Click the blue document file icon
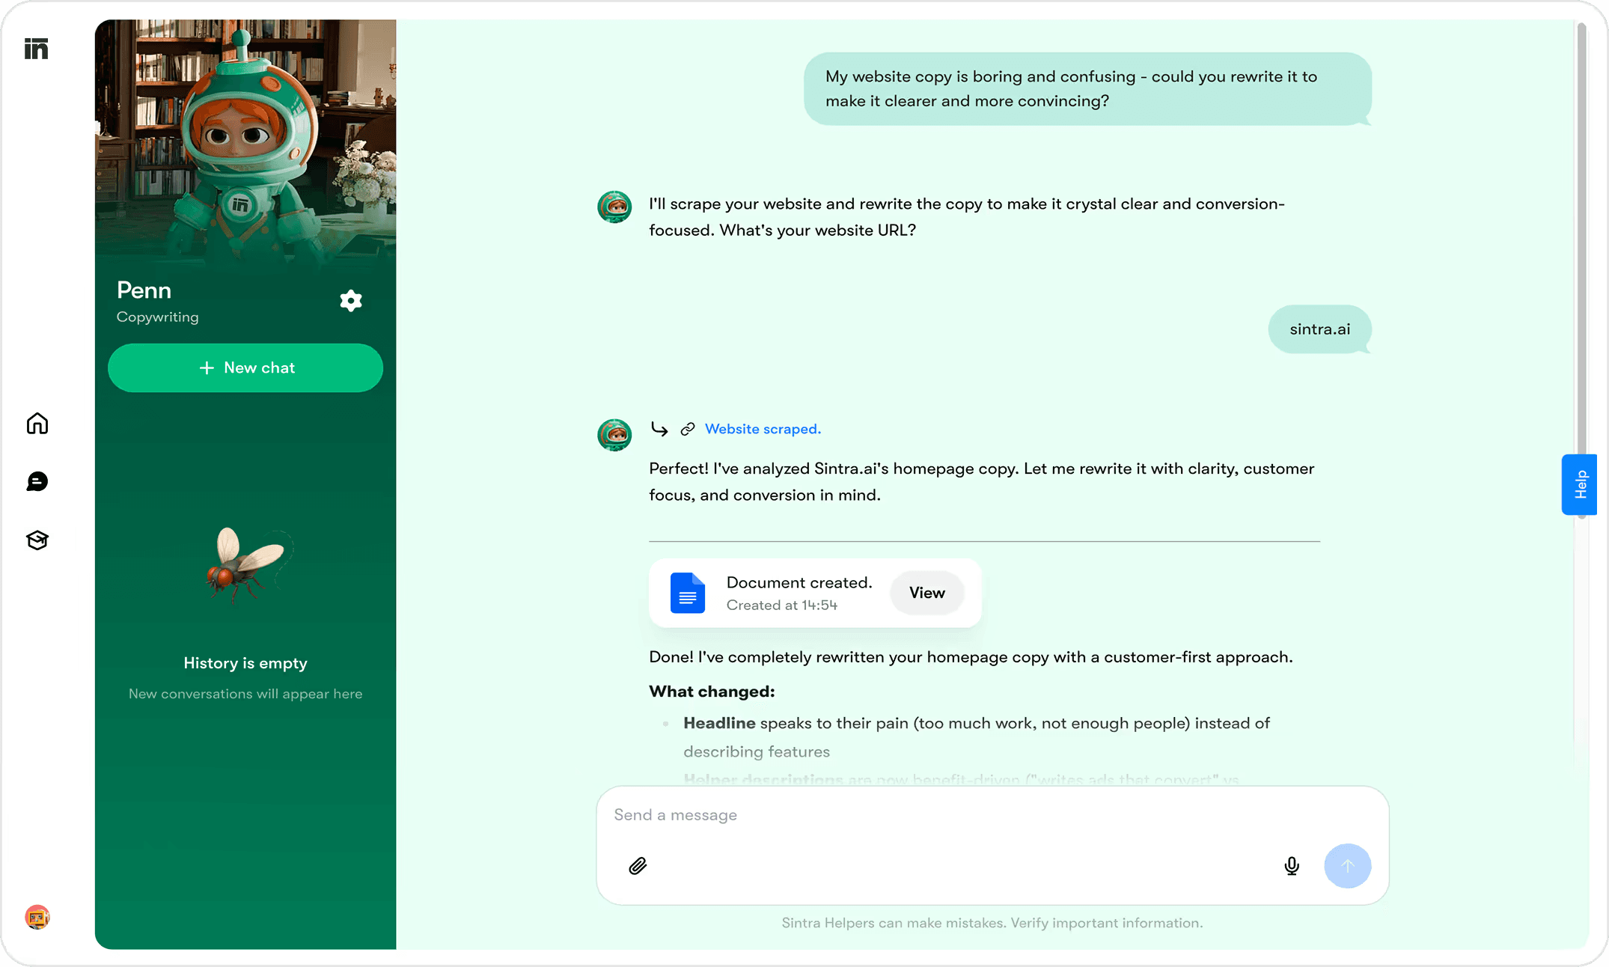The image size is (1609, 967). coord(687,593)
